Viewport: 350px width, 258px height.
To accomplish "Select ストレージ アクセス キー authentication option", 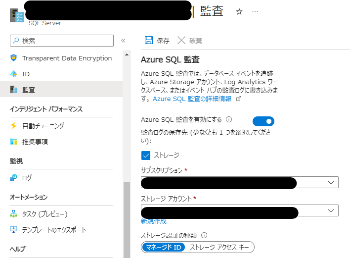I will (219, 247).
